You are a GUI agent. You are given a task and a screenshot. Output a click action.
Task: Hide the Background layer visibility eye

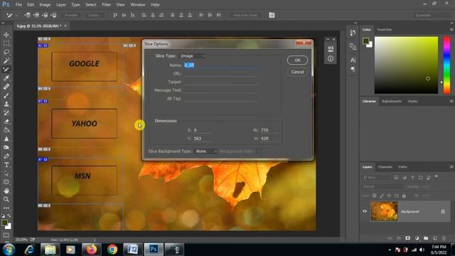[365, 211]
